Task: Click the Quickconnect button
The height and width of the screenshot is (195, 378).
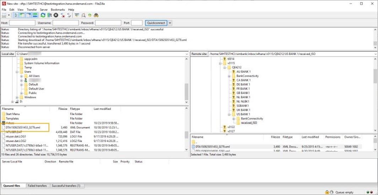Action: click(x=156, y=23)
